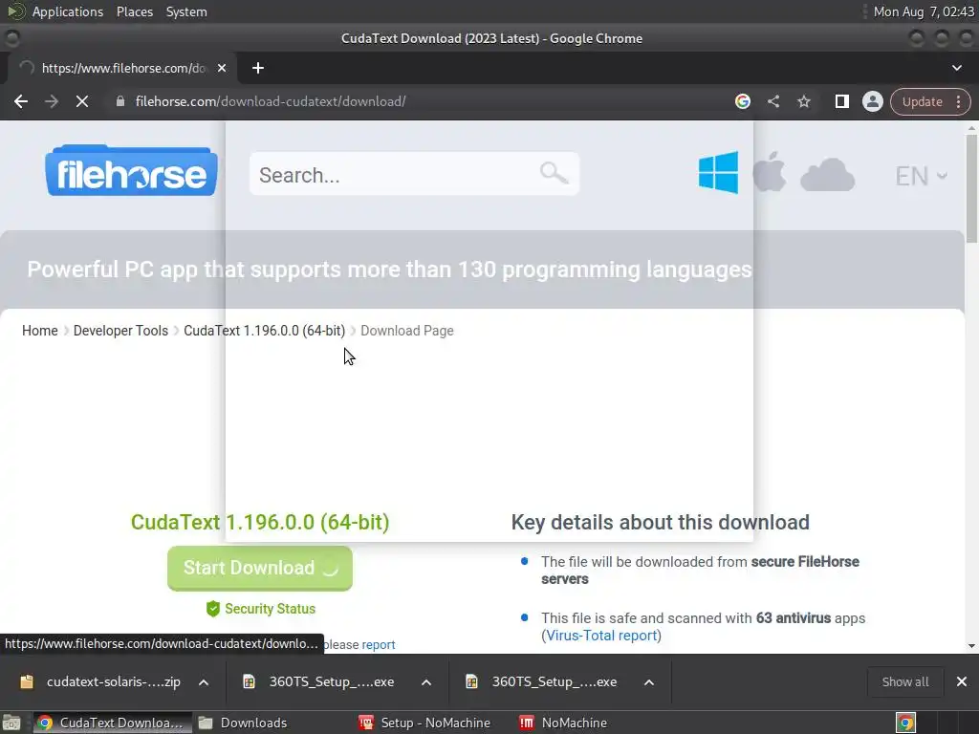Click the Chrome window menu button in title bar

click(x=11, y=38)
